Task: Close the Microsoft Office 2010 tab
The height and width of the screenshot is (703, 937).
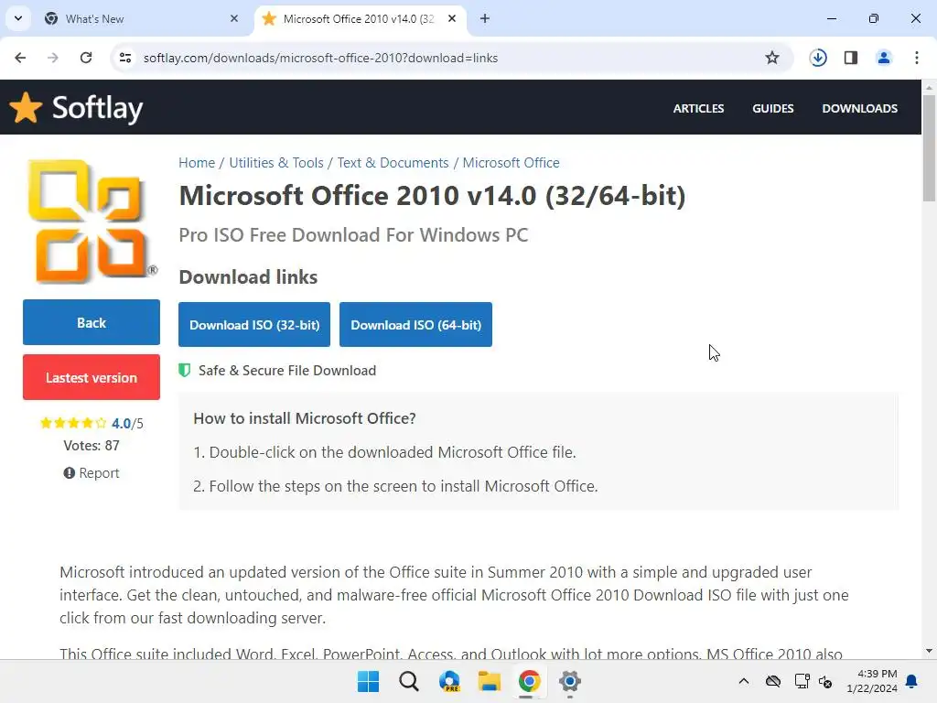Action: coord(452,18)
